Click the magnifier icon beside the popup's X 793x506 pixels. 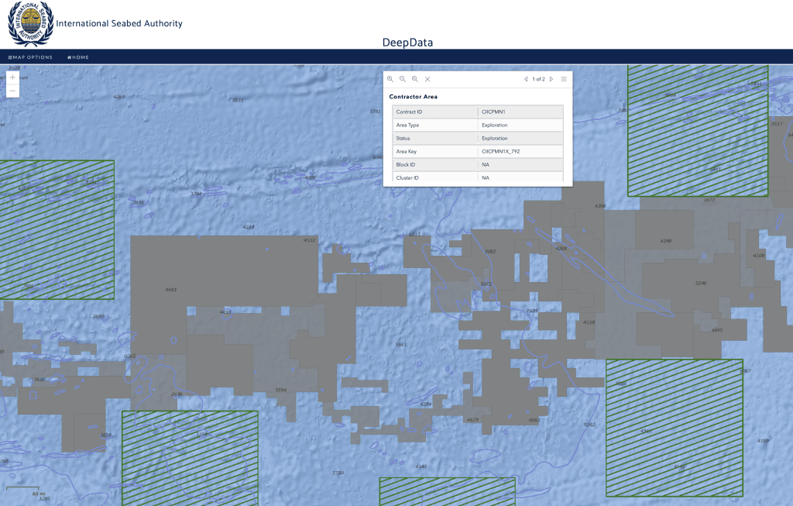(x=415, y=79)
